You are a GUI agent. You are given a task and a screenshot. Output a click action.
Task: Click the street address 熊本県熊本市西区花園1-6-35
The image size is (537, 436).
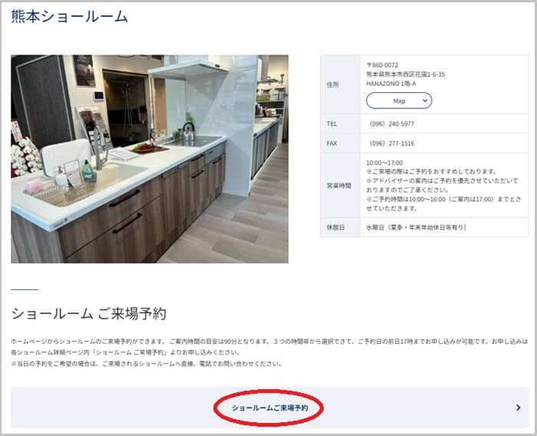tap(406, 74)
